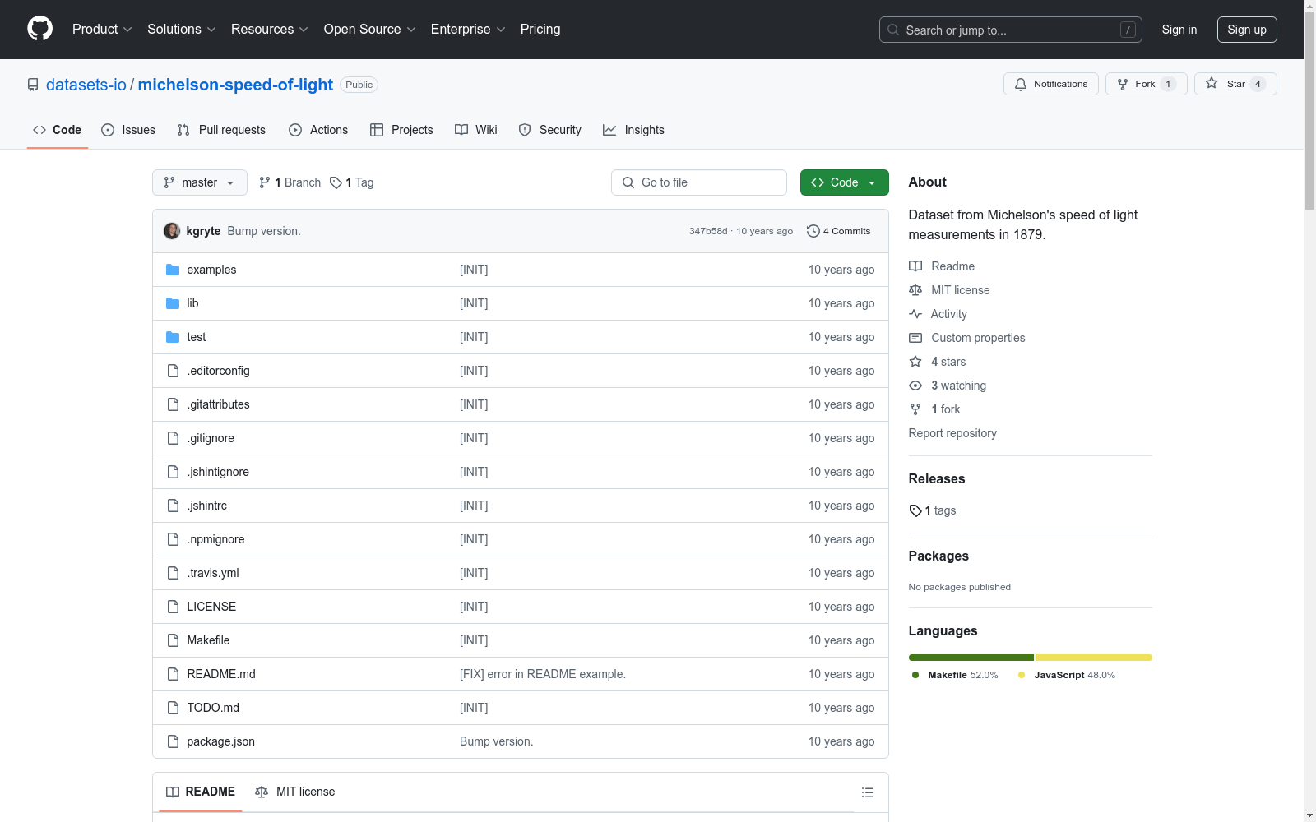Click the Sign in link

tap(1179, 30)
